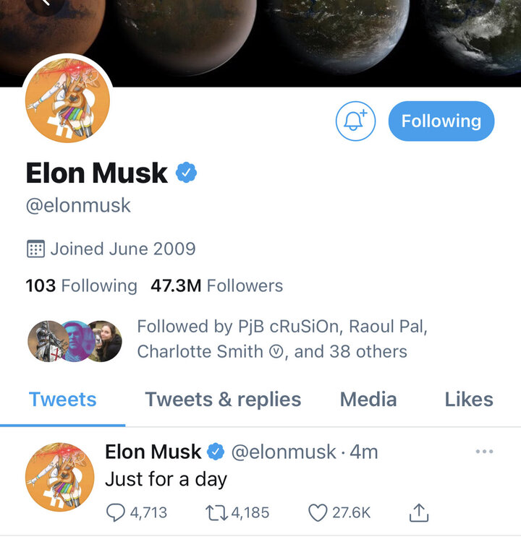The height and width of the screenshot is (542, 521).
Task: Show the Likes tab
Action: point(468,400)
